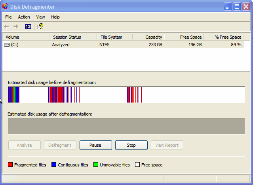Click the green Unmovable files swatch
This screenshot has height=185, width=253.
[96, 164]
